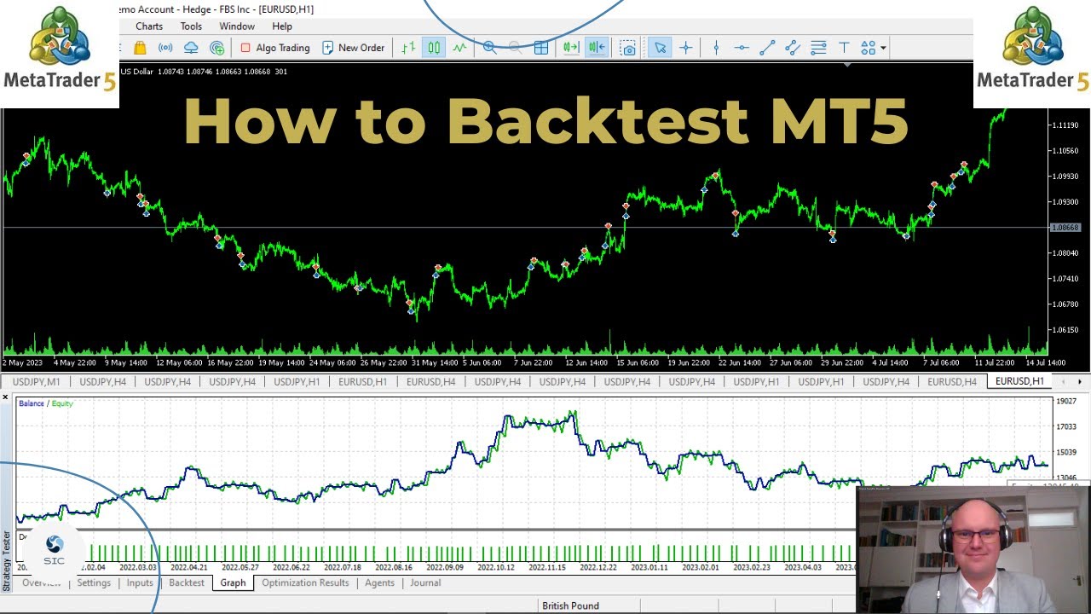
Task: Click the 2022.10.12 date on graph axis
Action: pyautogui.click(x=496, y=567)
